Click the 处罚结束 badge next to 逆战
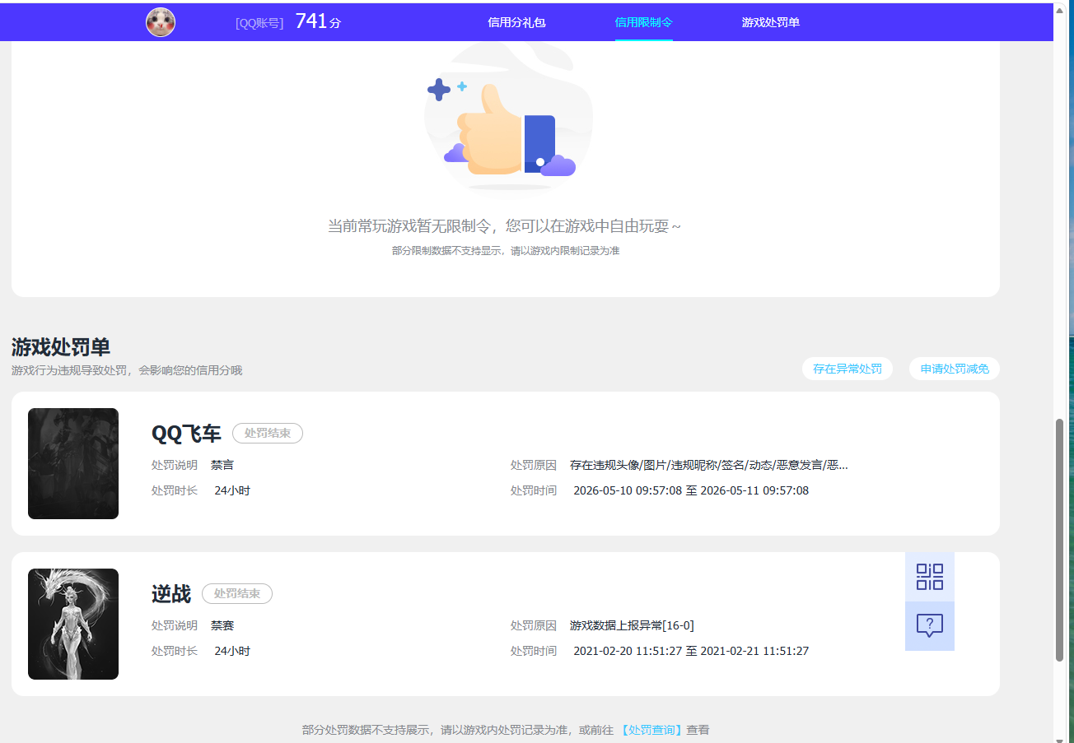Viewport: 1074px width, 743px height. [x=237, y=593]
